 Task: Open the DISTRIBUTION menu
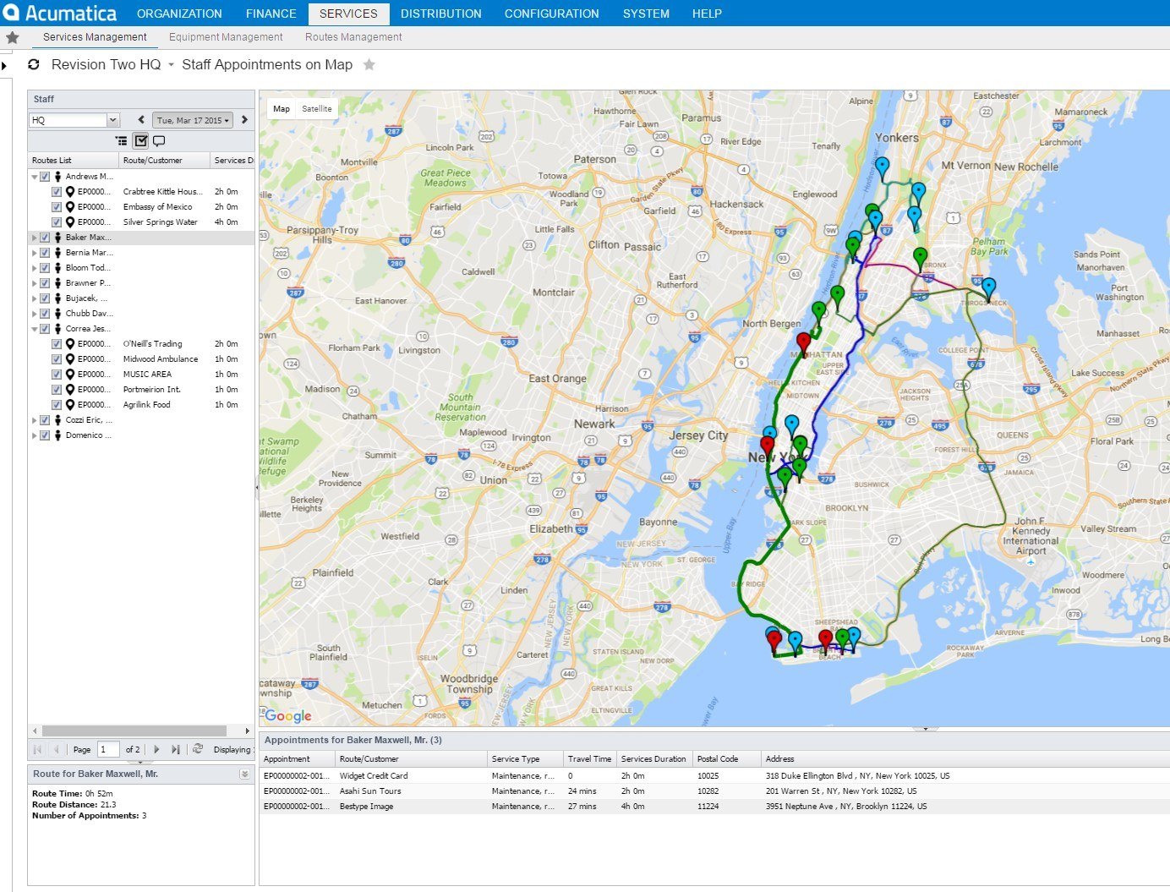pos(441,14)
